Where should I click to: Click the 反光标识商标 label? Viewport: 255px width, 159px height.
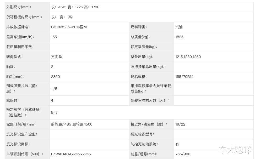pos(18,144)
